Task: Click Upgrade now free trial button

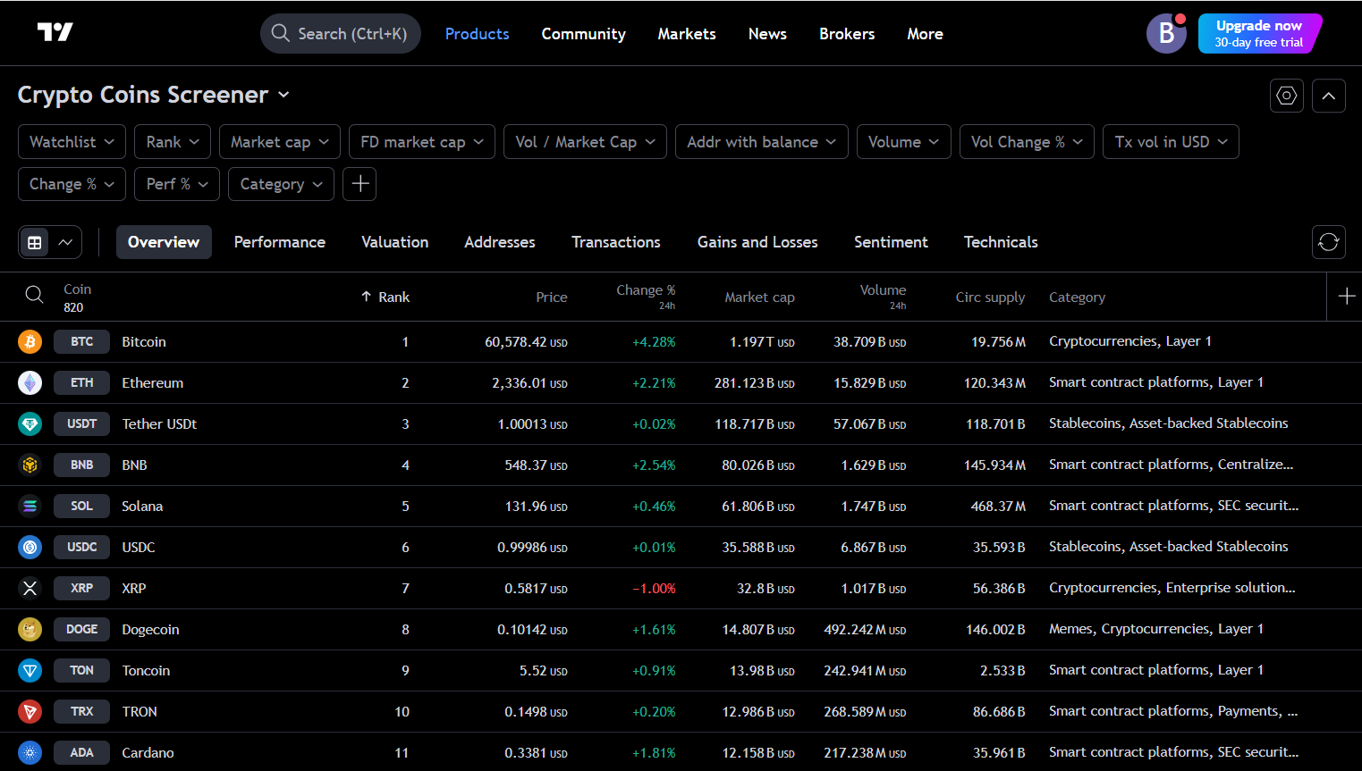Action: (1259, 34)
